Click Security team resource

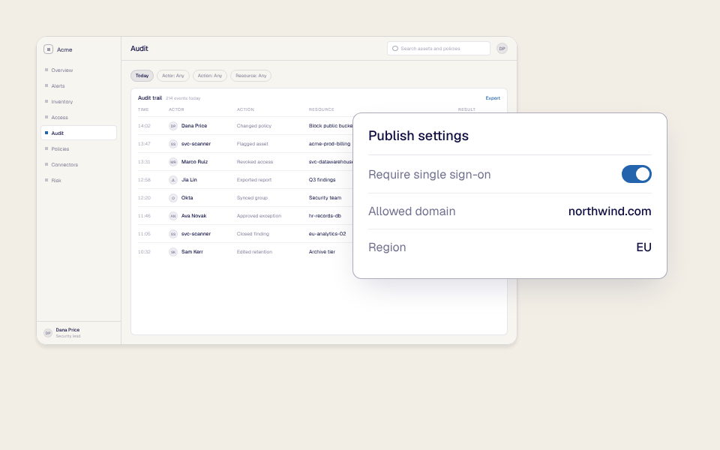pyautogui.click(x=325, y=198)
